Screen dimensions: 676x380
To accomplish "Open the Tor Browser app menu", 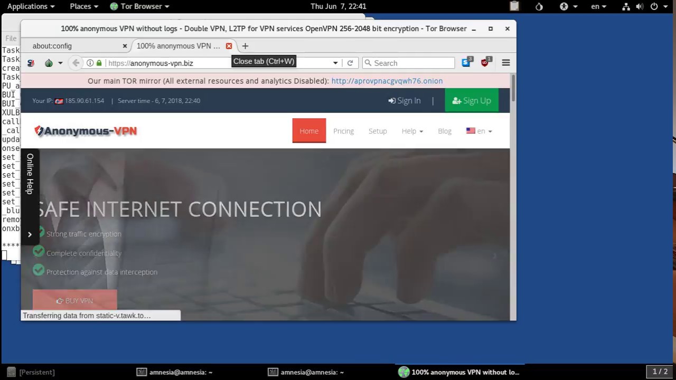I will click(x=139, y=6).
